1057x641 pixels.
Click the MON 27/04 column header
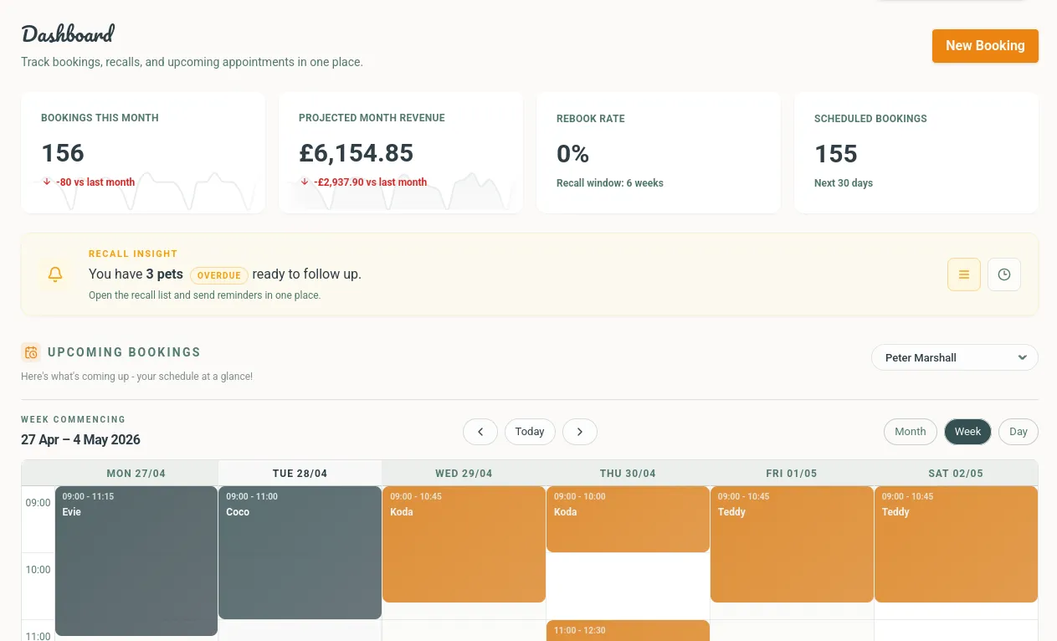[x=136, y=474]
